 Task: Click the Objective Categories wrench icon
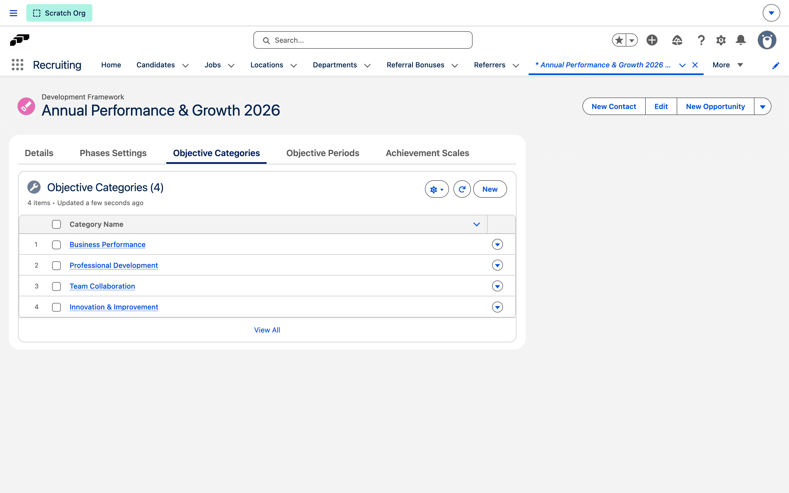coord(34,187)
